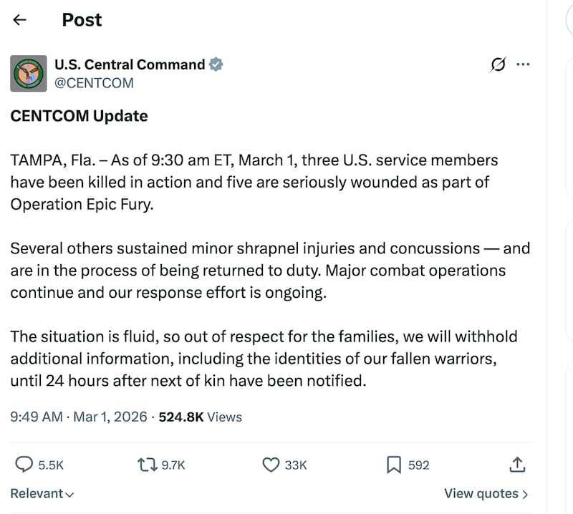573x514 pixels.
Task: Go back using the arrow at top left
Action: pyautogui.click(x=19, y=19)
